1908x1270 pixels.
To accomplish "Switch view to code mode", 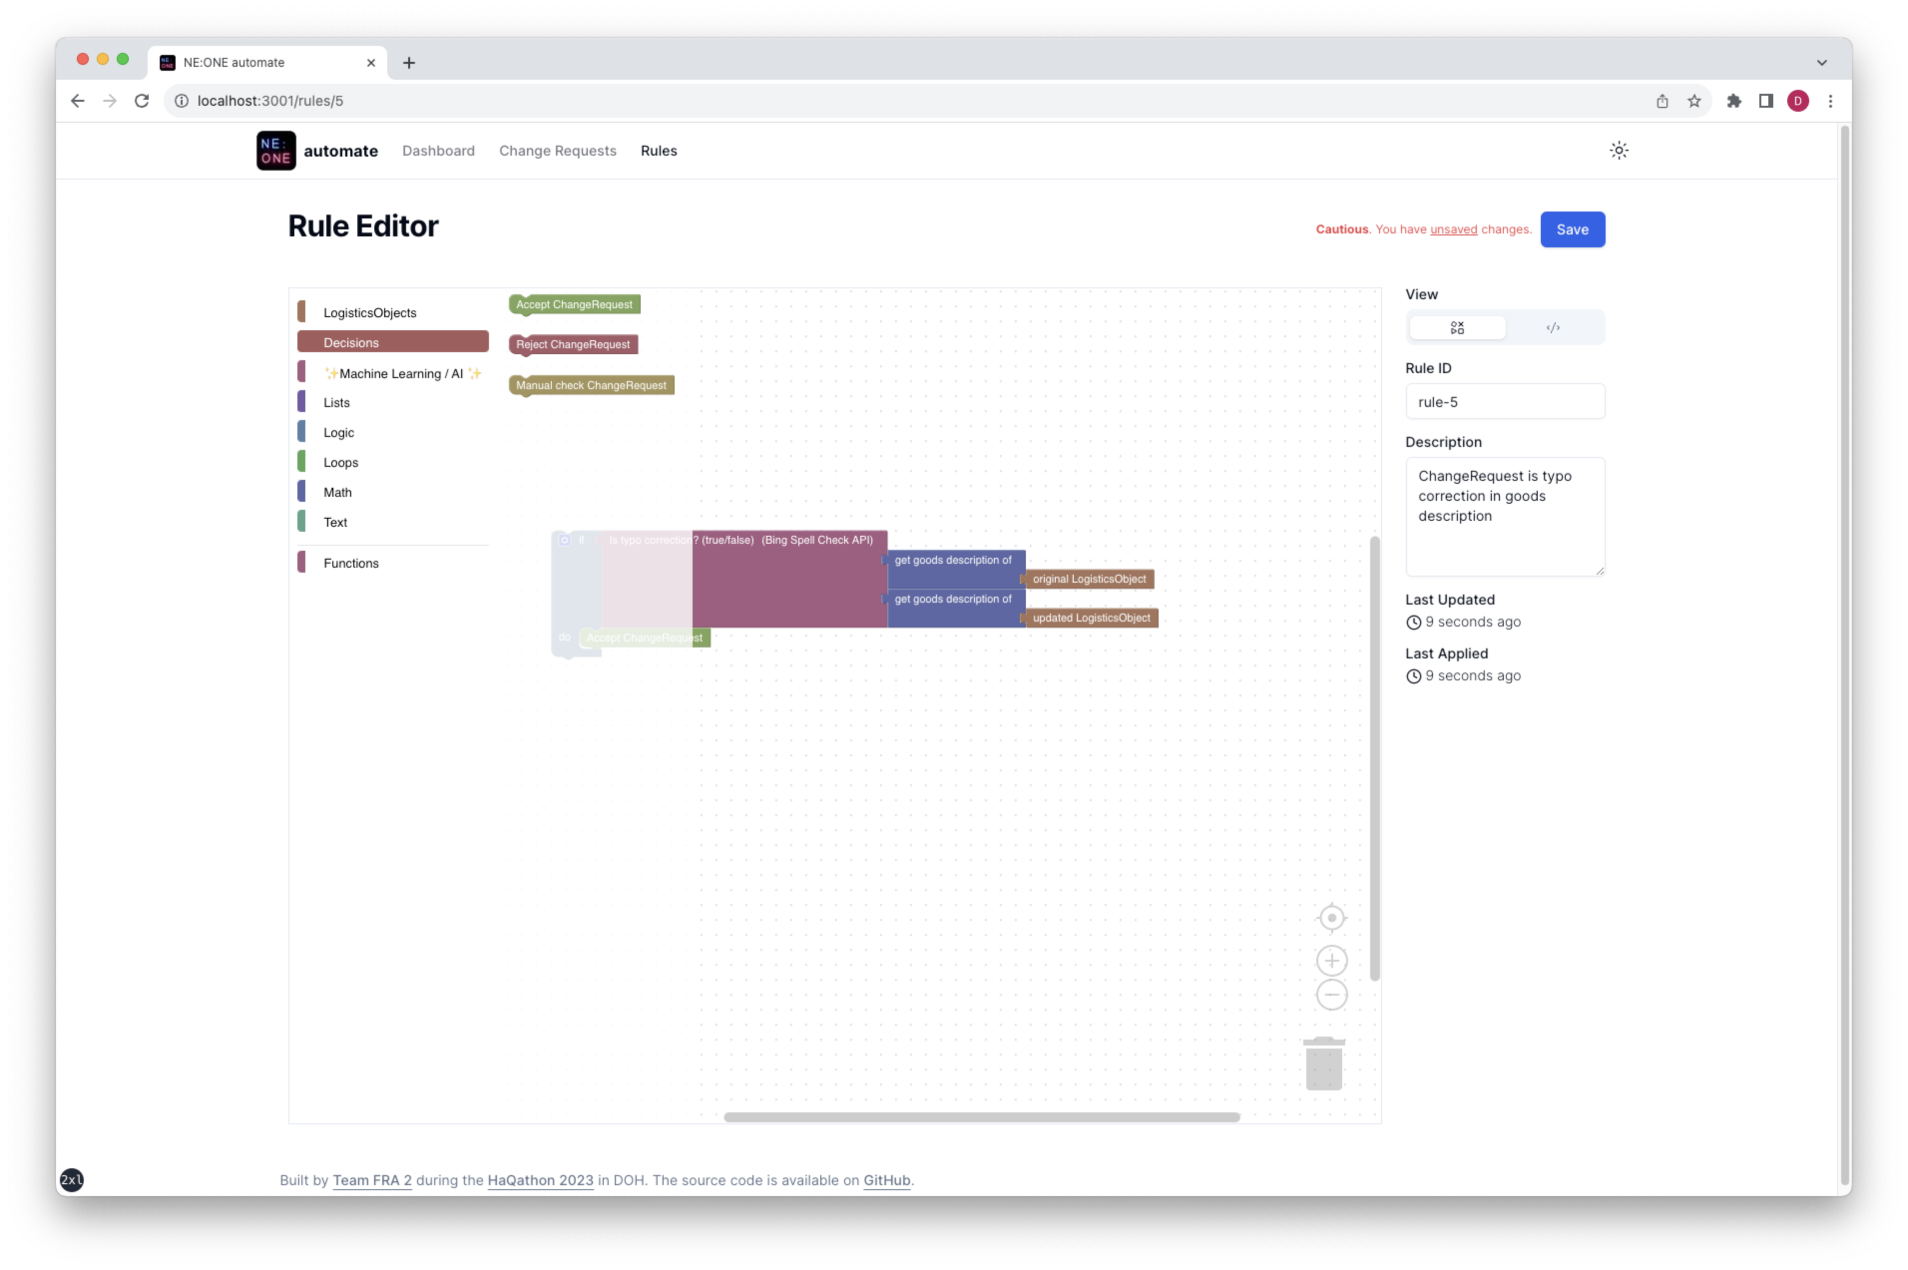I will click(x=1552, y=328).
